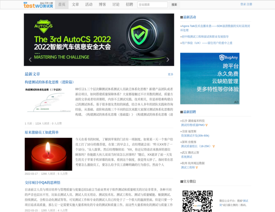Open the red candle article thumbnail

pos(48,154)
